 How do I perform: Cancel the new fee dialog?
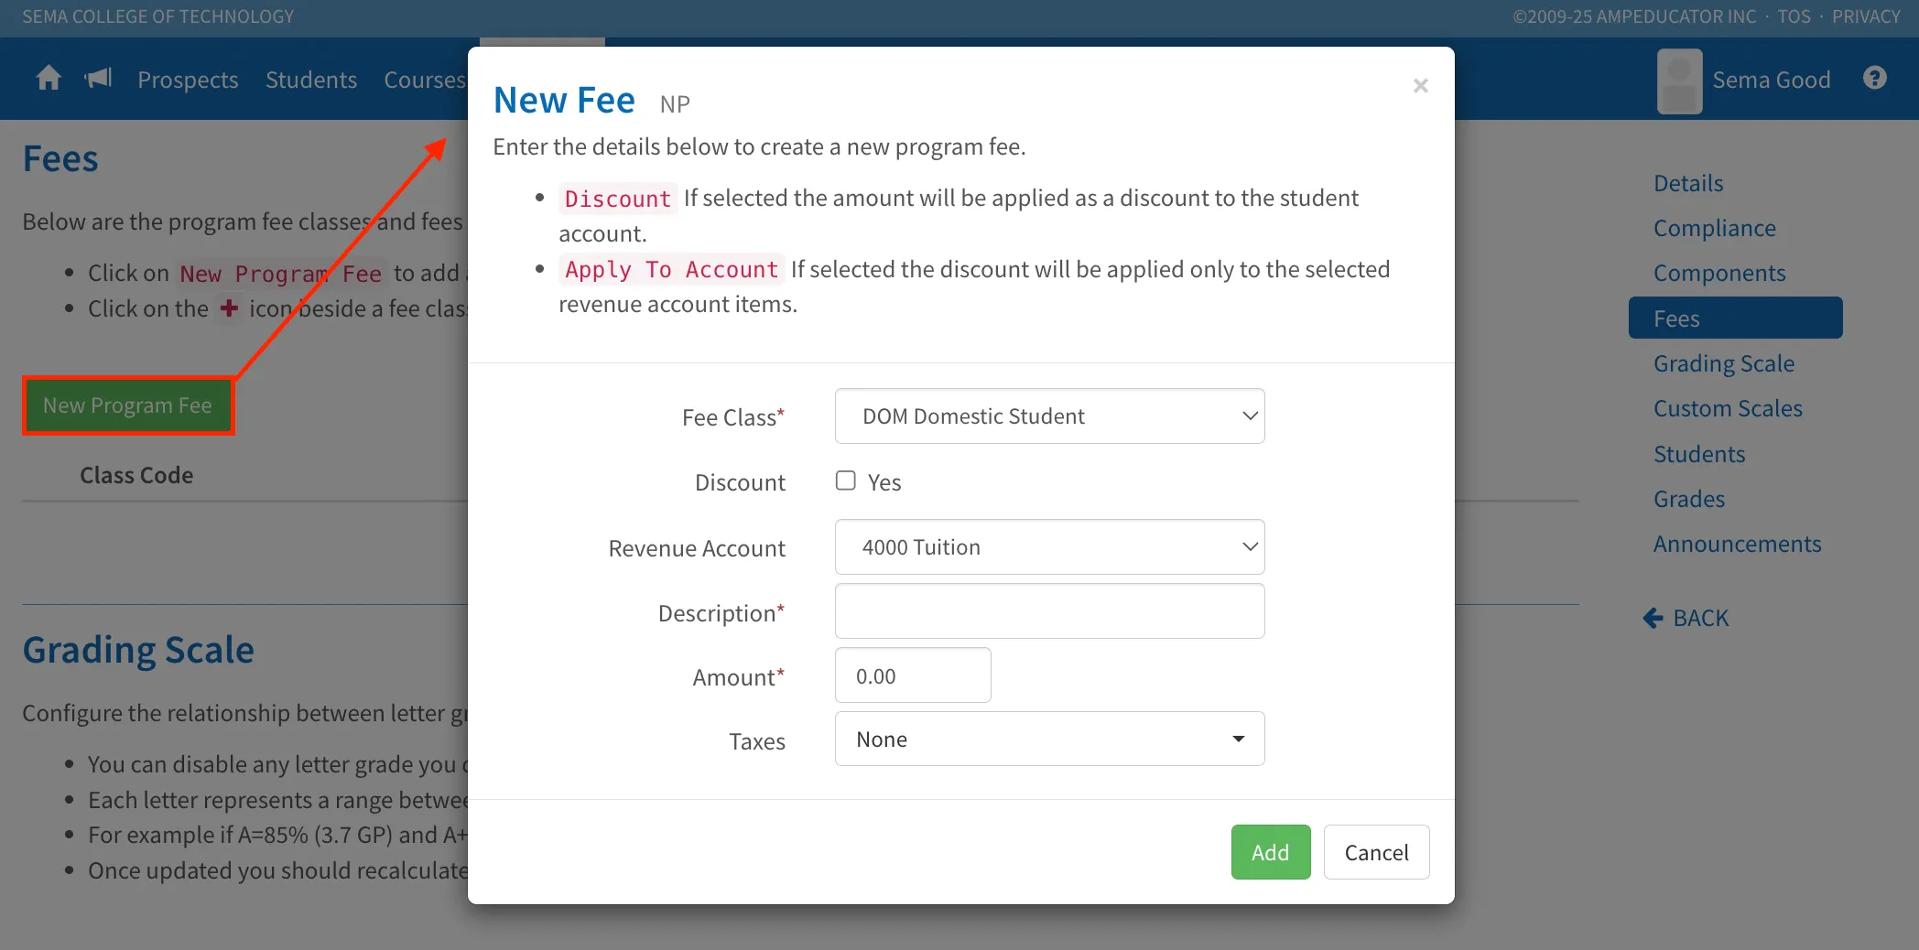point(1376,852)
